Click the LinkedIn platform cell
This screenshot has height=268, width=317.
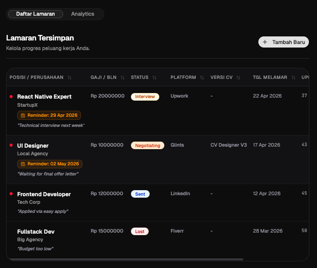click(180, 194)
